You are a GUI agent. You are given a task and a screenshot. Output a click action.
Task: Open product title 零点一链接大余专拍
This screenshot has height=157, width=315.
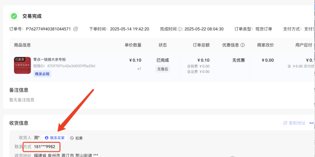(49, 60)
